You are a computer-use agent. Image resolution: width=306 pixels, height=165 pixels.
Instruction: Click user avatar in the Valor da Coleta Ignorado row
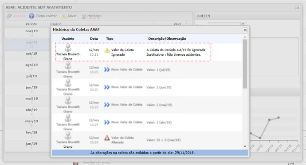point(68,48)
